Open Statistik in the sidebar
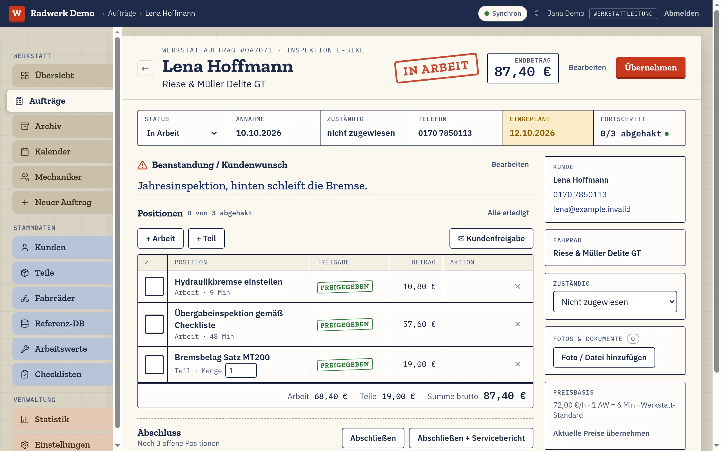The image size is (721, 451). [63, 419]
